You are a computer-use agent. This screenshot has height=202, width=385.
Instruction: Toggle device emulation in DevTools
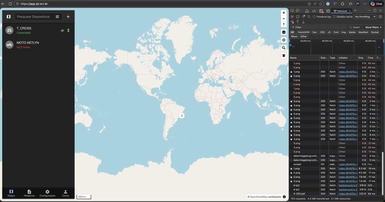(x=298, y=10)
